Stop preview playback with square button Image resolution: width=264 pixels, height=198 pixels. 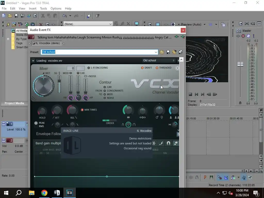[x=191, y=94]
